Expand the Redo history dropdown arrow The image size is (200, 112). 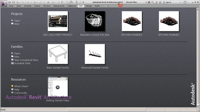click(x=31, y=2)
